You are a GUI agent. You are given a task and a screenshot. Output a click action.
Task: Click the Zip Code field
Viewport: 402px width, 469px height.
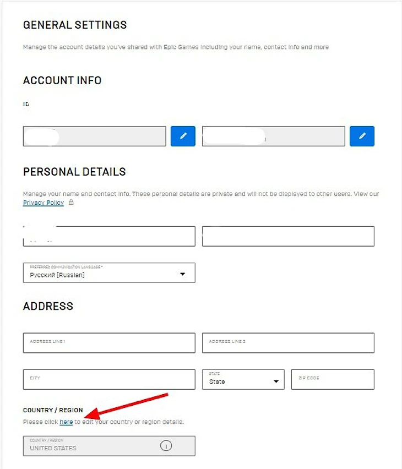333,380
